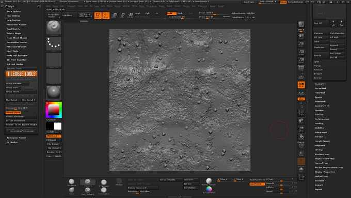The width and height of the screenshot is (351, 198).
Task: Expand the Displacement Map subpalette
Action: [x=325, y=159]
